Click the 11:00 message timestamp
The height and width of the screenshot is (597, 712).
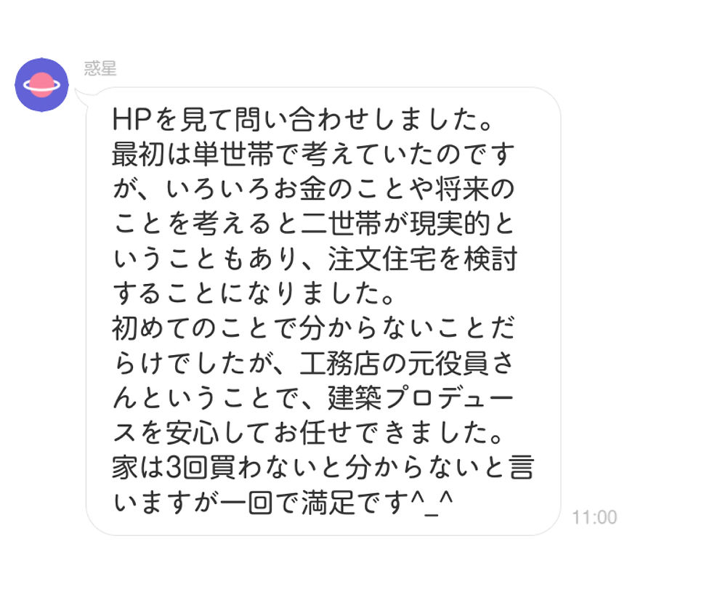[x=594, y=517]
